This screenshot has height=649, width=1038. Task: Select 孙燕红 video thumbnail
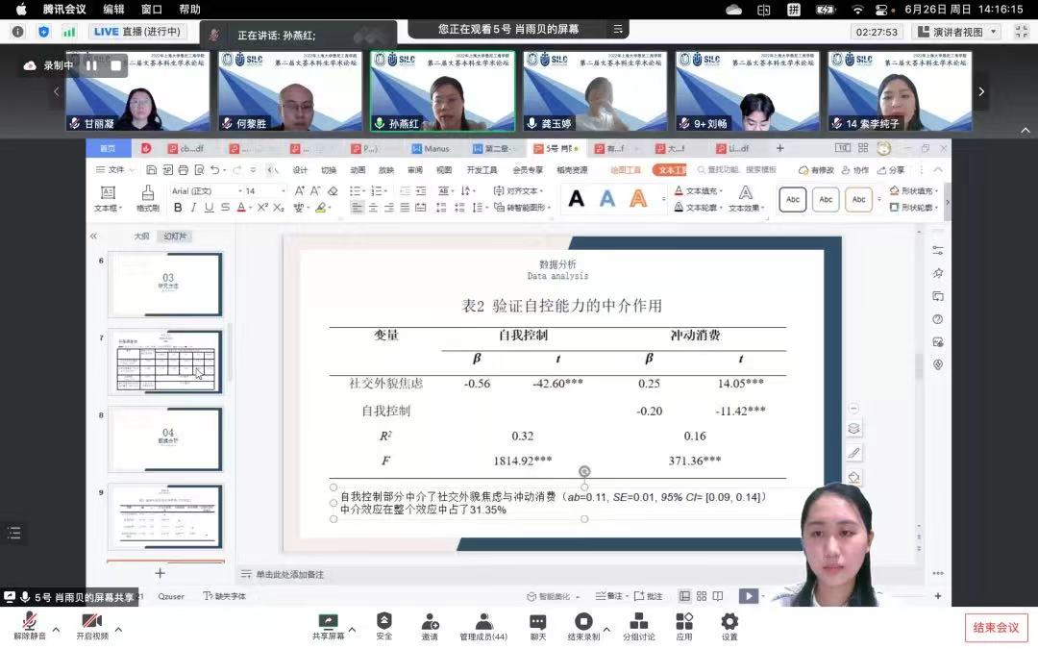click(442, 91)
